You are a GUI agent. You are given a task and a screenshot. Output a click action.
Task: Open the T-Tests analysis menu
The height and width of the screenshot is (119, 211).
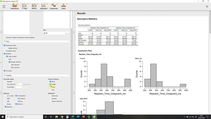coord(24,6)
